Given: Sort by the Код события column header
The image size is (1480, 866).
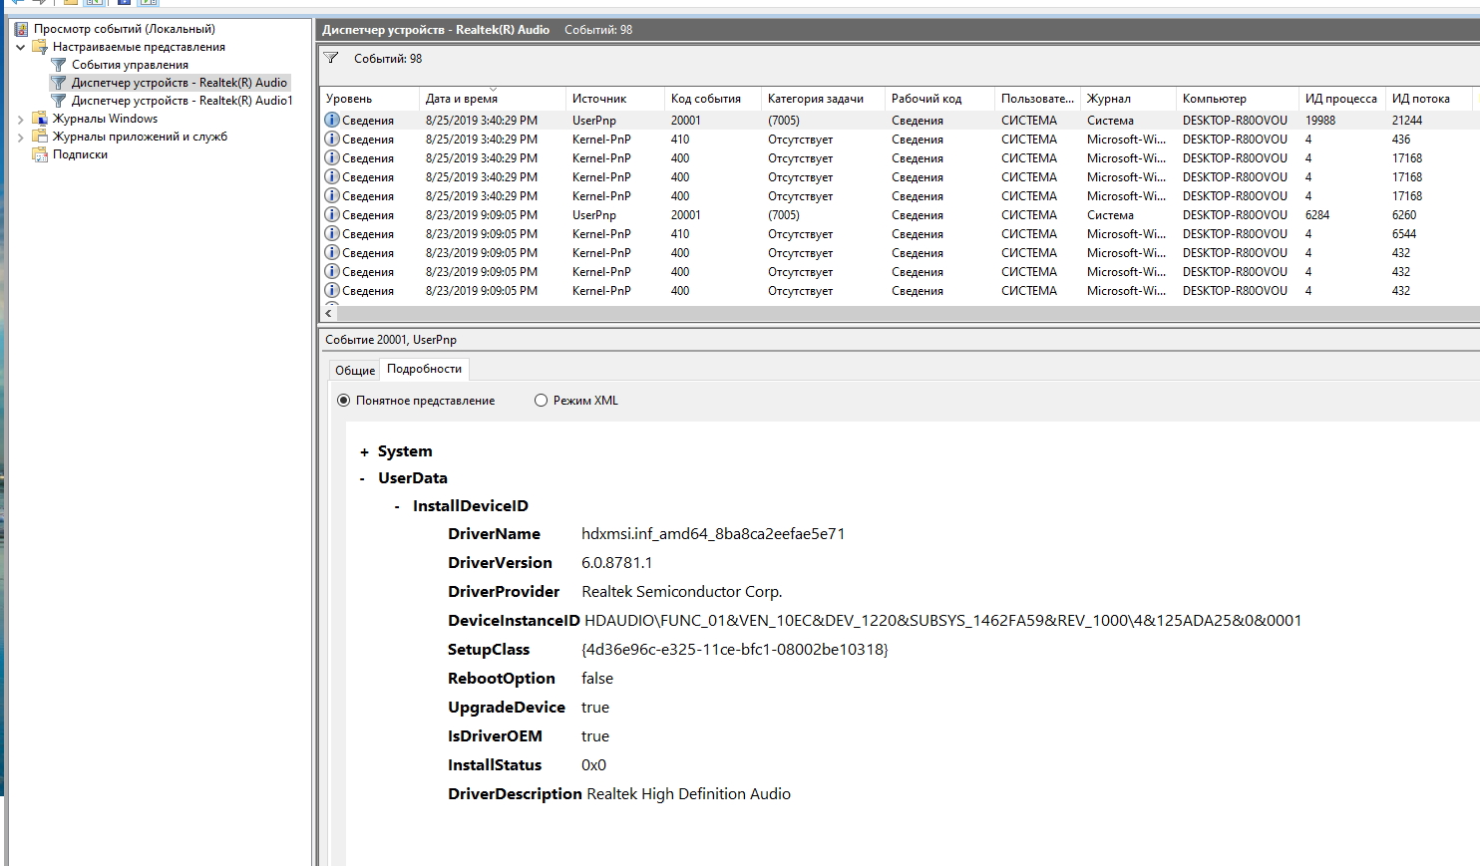Looking at the screenshot, I should click(x=712, y=99).
